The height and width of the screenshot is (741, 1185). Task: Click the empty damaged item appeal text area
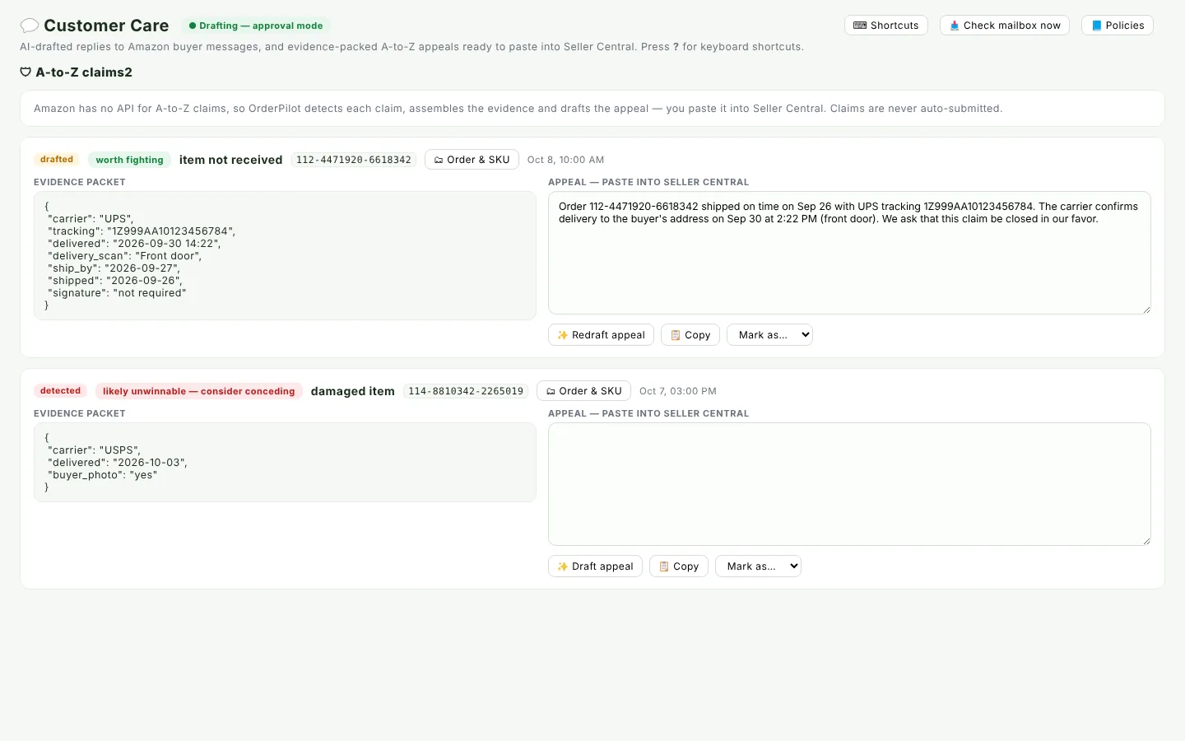tap(849, 484)
